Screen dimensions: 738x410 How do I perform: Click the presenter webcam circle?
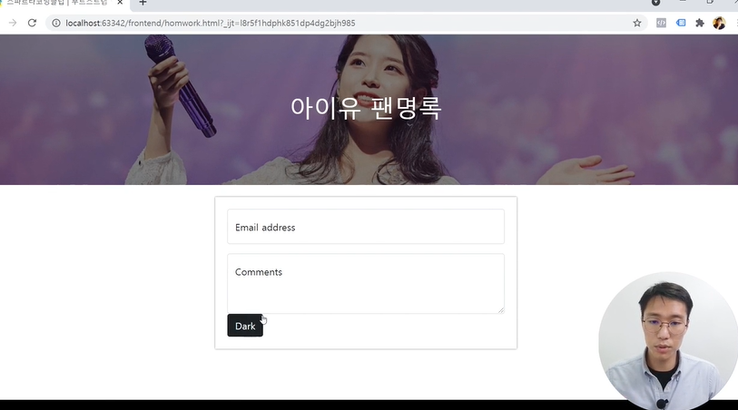[668, 341]
